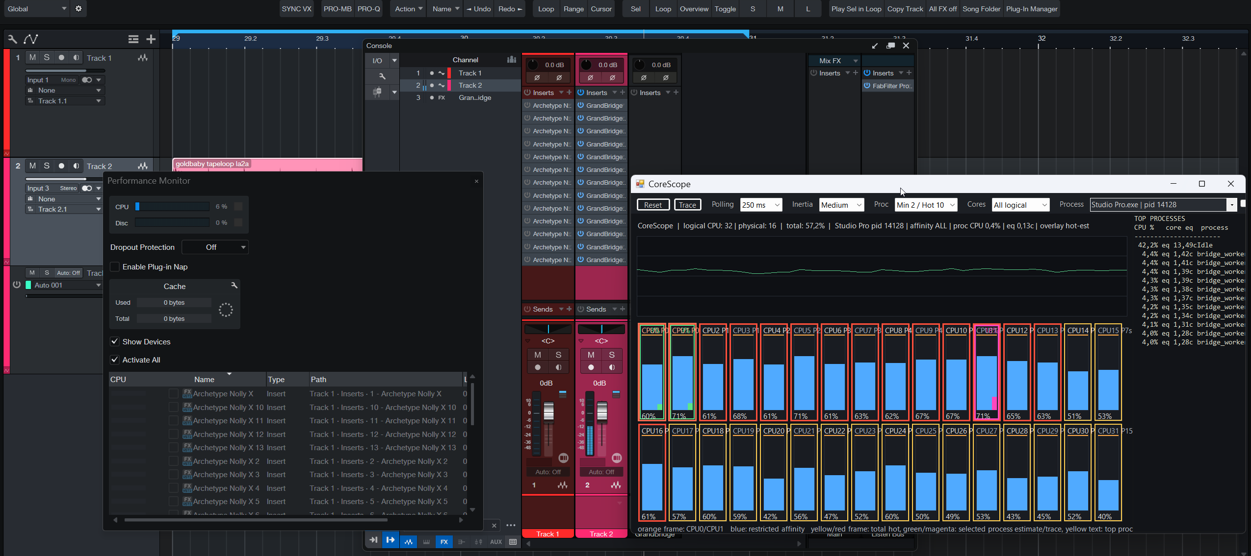This screenshot has width=1251, height=556.
Task: Uncheck the Show Devices checkbox
Action: pos(115,341)
